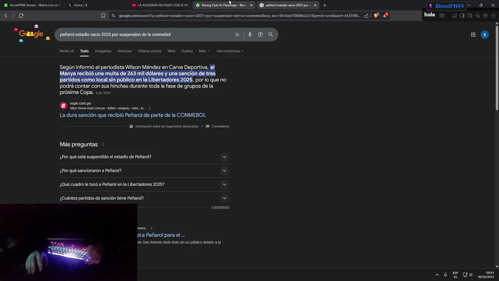The height and width of the screenshot is (281, 499).
Task: Open Google Lens image search icon
Action: pos(260,35)
